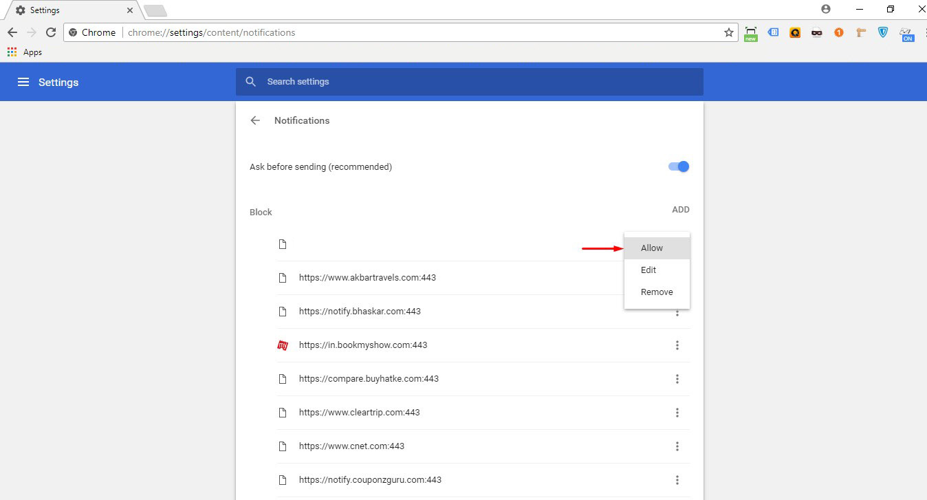Click the orange number 1 extension icon
This screenshot has height=500, width=927.
[x=838, y=32]
